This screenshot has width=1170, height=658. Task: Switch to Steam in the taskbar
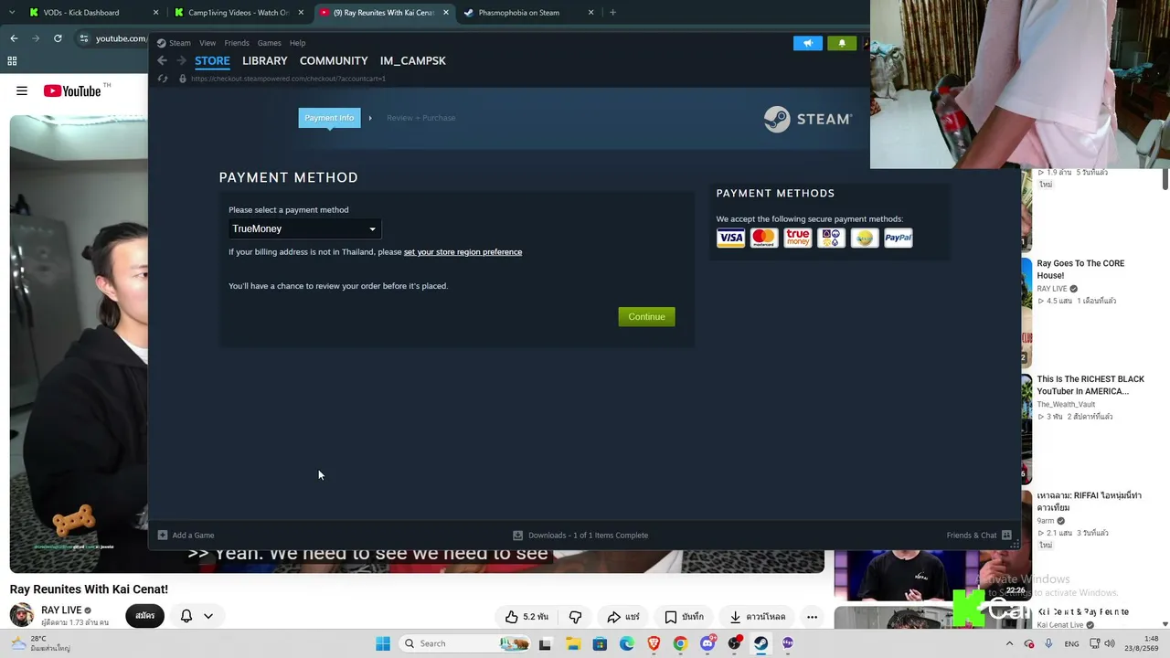760,643
